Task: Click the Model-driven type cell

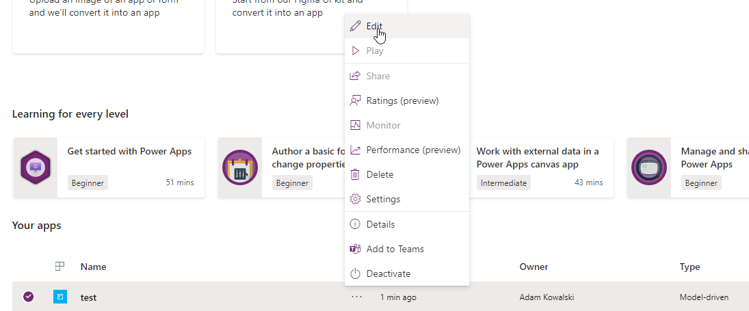Action: (704, 297)
